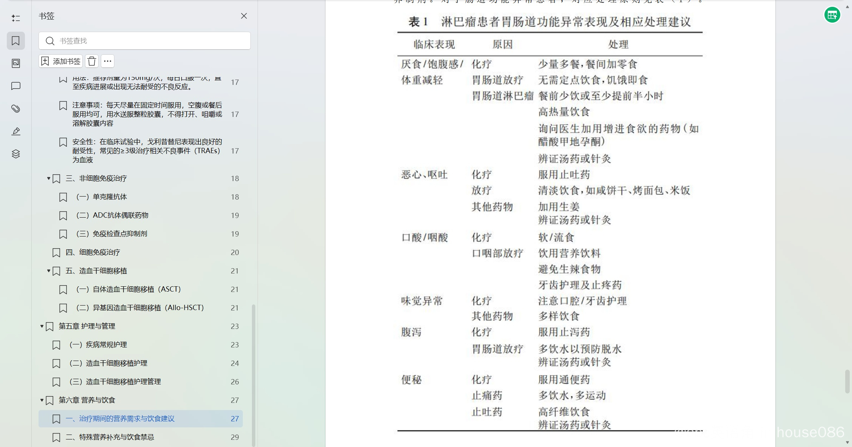Image resolution: width=852 pixels, height=447 pixels.
Task: Select the bookmarks panel icon
Action: coord(16,41)
